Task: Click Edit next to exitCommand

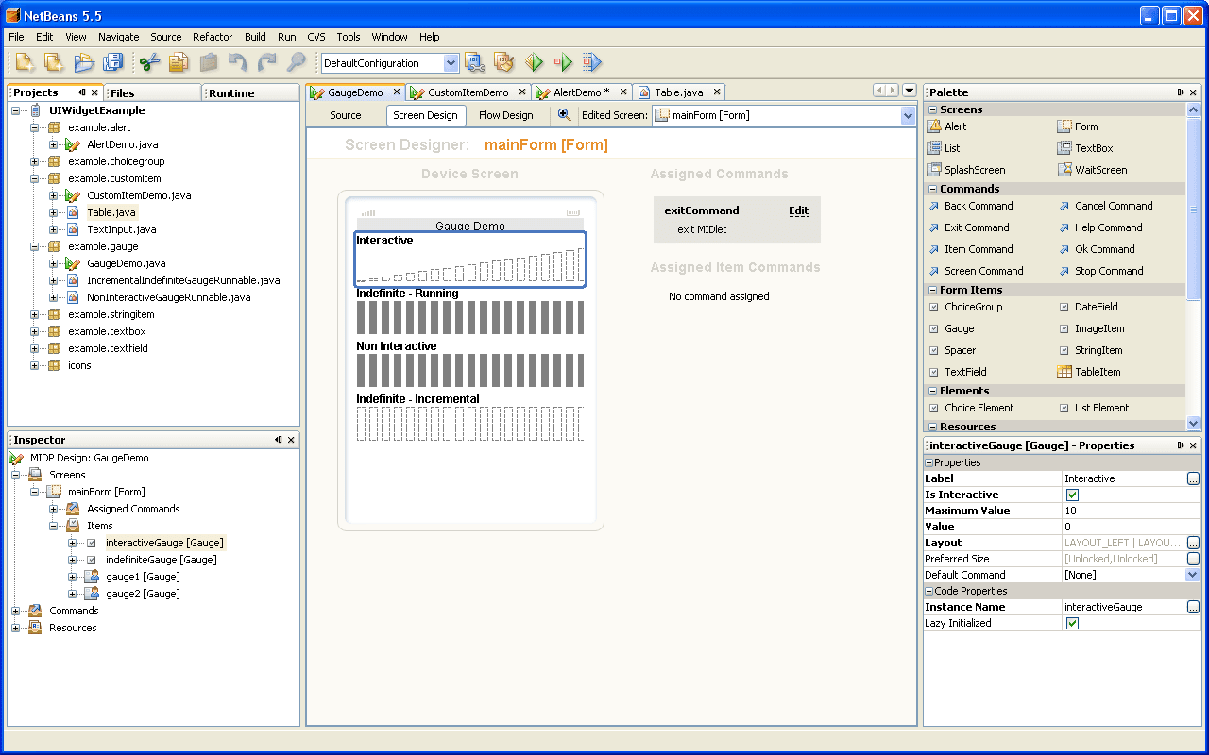Action: [798, 210]
